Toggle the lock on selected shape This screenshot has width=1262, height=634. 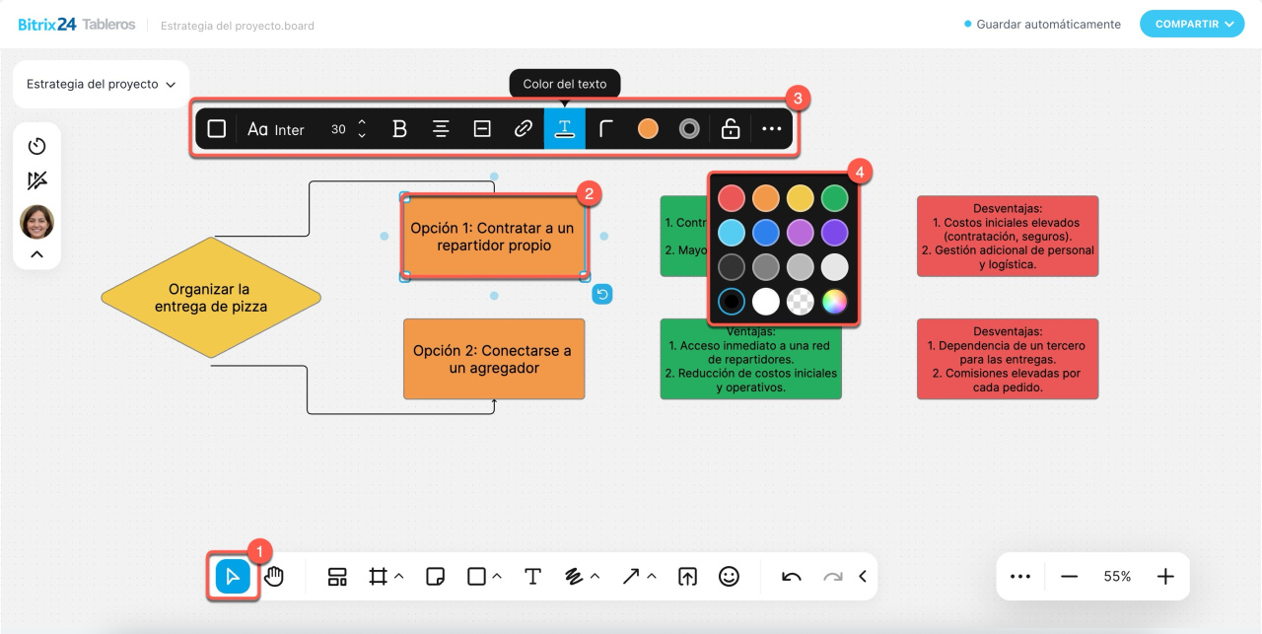point(731,129)
